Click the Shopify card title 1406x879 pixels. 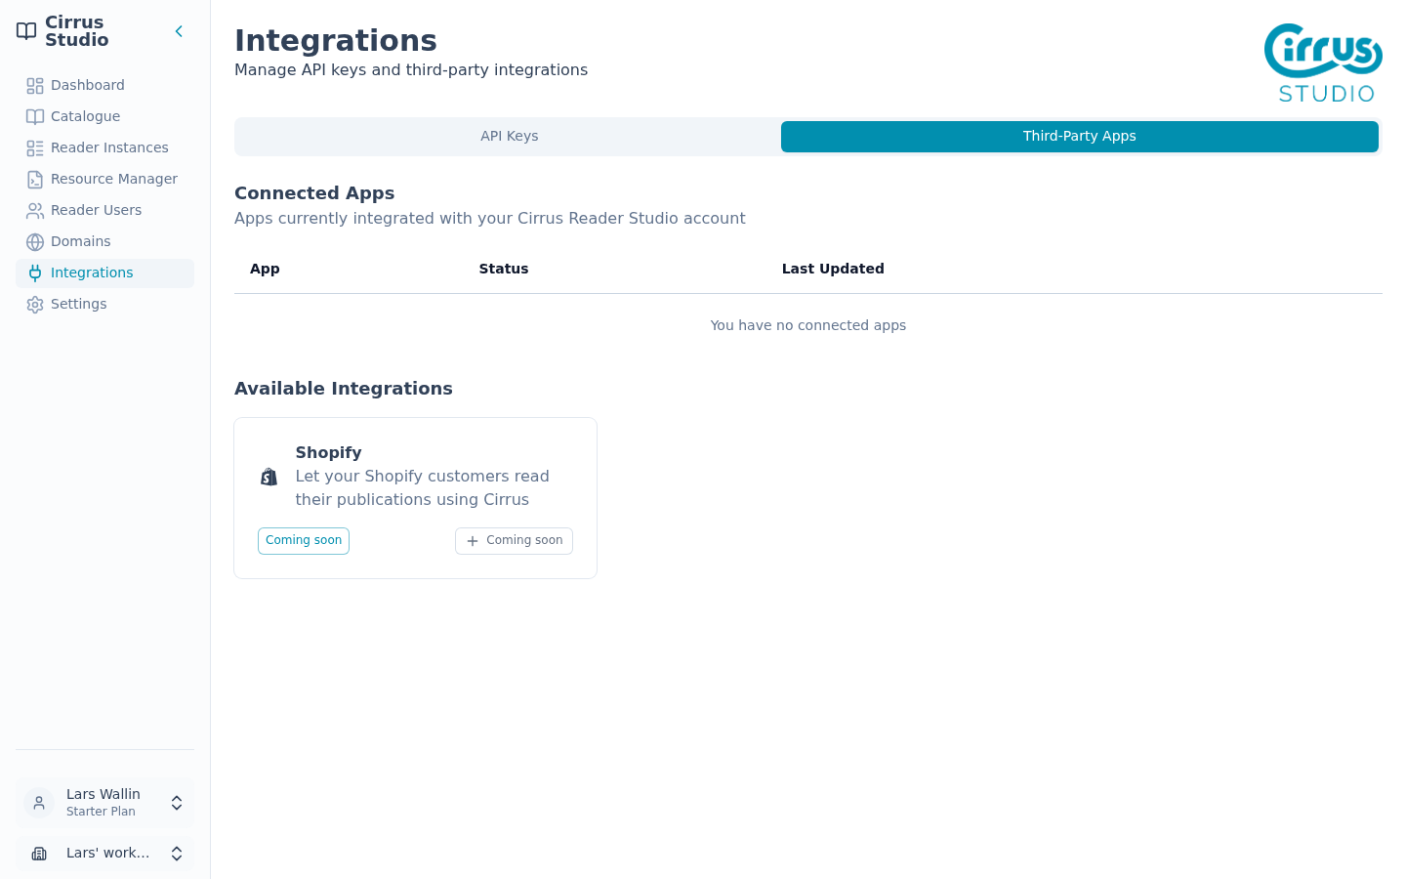tap(328, 453)
